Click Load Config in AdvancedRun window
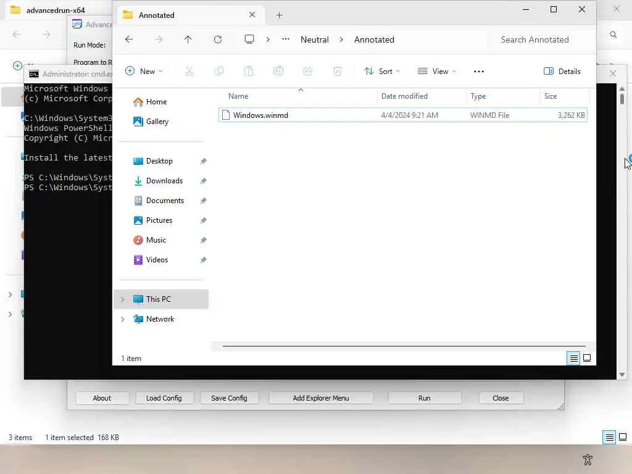 (164, 398)
